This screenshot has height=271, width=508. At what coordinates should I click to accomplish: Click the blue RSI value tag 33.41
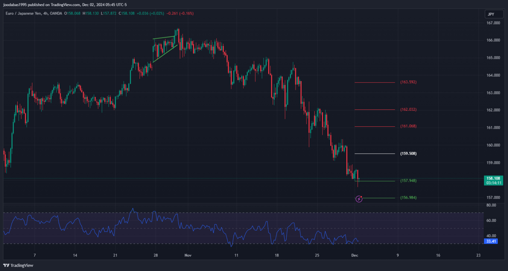[x=491, y=241]
